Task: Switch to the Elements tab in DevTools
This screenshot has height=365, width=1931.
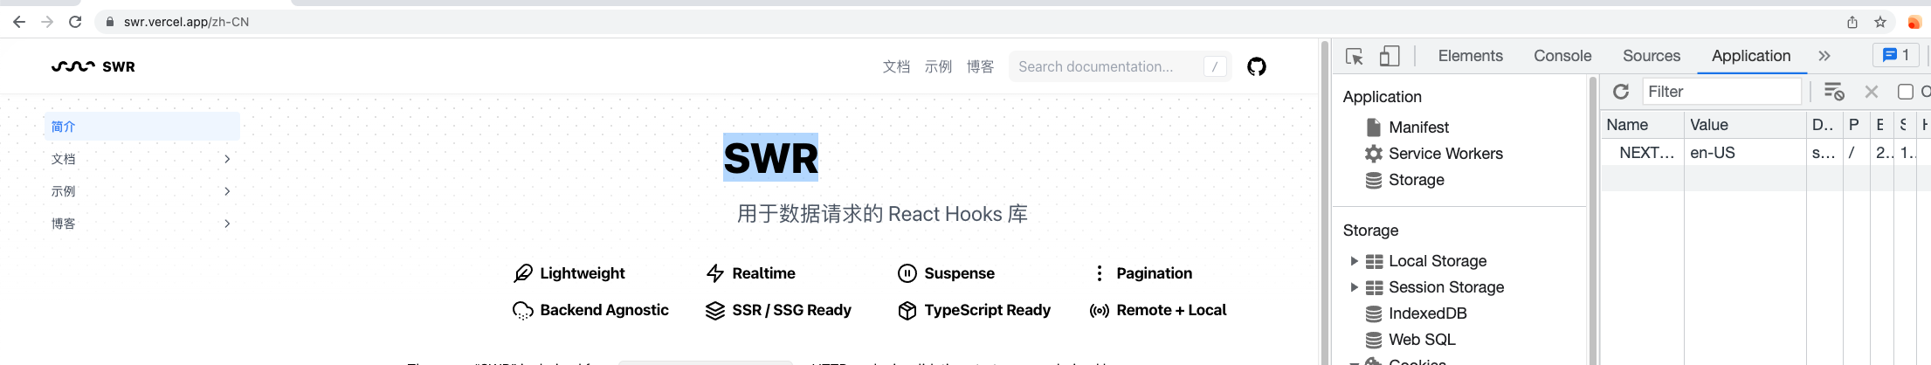Action: pos(1471,56)
